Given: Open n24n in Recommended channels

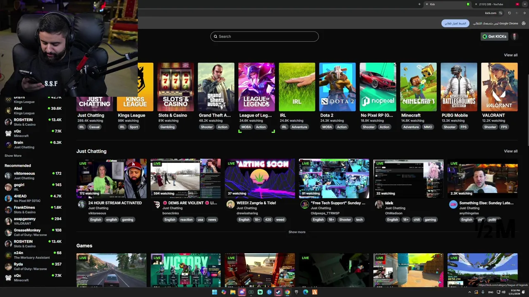Looking at the screenshot, I should pos(33,255).
